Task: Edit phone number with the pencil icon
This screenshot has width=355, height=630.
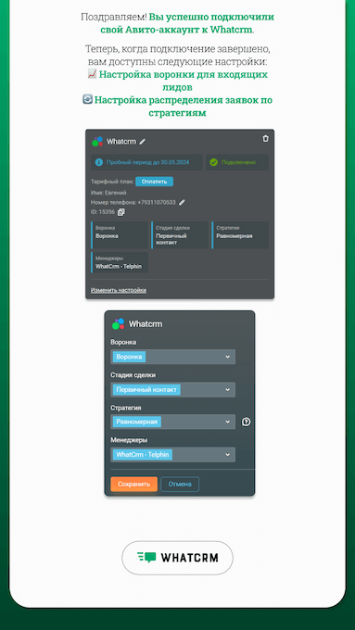Action: (182, 203)
